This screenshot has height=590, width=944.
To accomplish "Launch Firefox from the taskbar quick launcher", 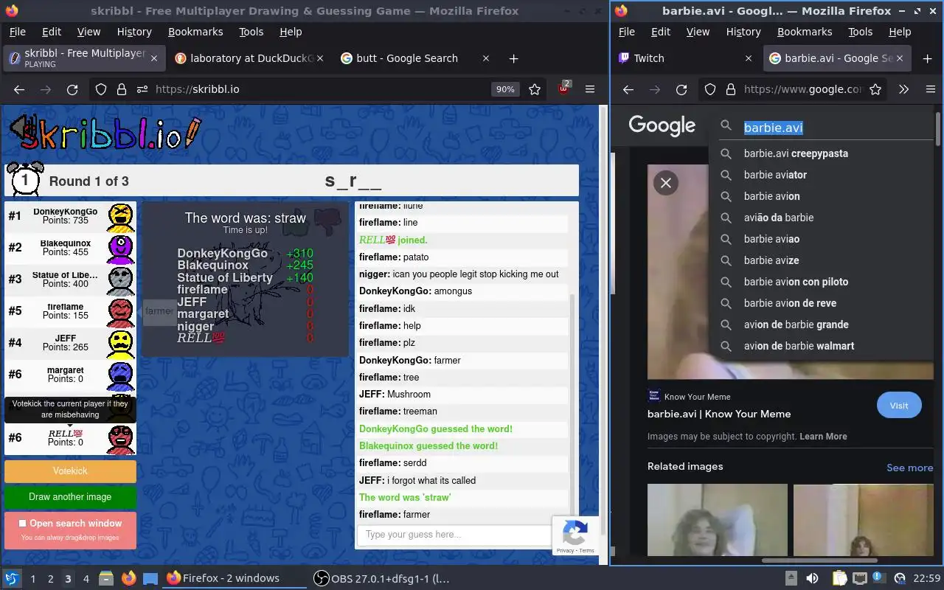I will [129, 578].
